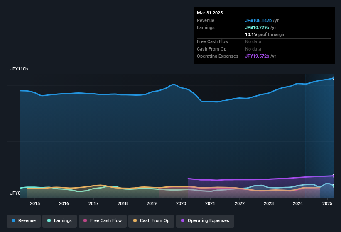Click the Earnings endpoint marker on chart
341x232 pixels.
(334, 186)
